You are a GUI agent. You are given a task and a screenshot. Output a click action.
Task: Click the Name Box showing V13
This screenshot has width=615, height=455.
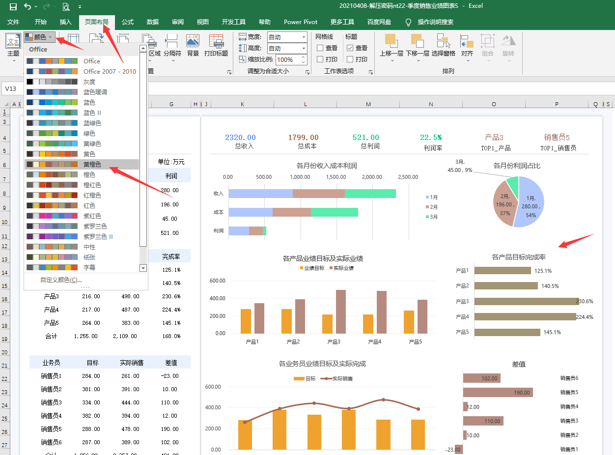pos(12,89)
